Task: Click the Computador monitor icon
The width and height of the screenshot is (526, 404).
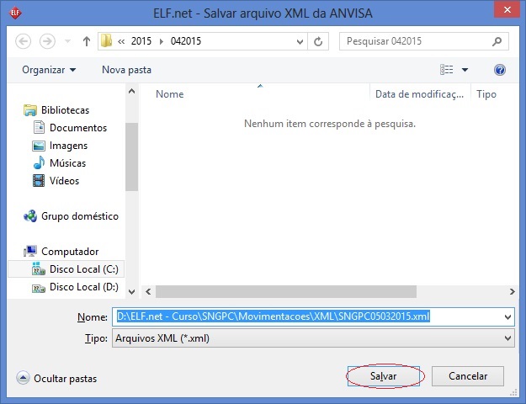Action: [30, 251]
